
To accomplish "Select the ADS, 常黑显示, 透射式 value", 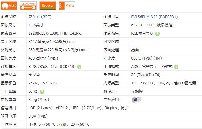I will [x=152, y=67].
